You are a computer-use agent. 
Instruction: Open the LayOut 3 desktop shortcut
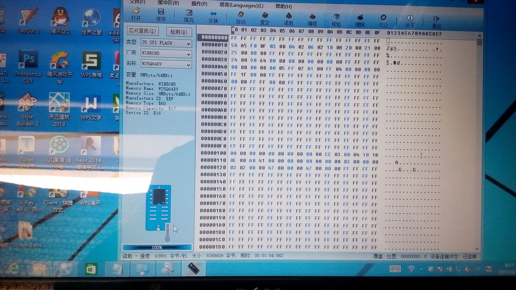coord(28,21)
